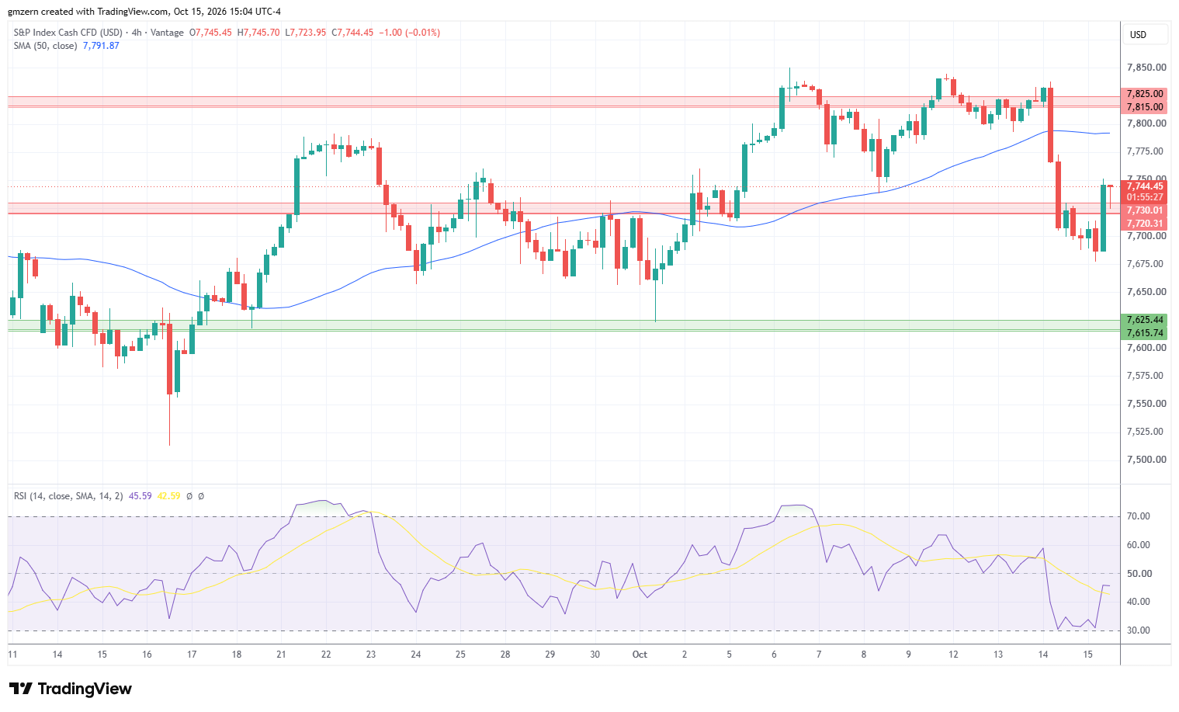Click the Oct label on the time axis
The width and height of the screenshot is (1179, 712).
640,655
